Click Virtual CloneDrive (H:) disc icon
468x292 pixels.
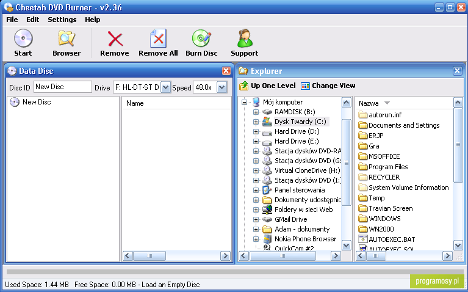[x=267, y=170]
